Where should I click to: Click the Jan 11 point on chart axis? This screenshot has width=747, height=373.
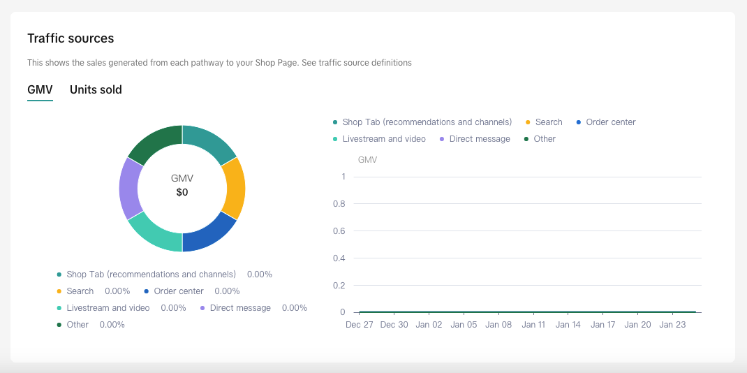click(533, 312)
